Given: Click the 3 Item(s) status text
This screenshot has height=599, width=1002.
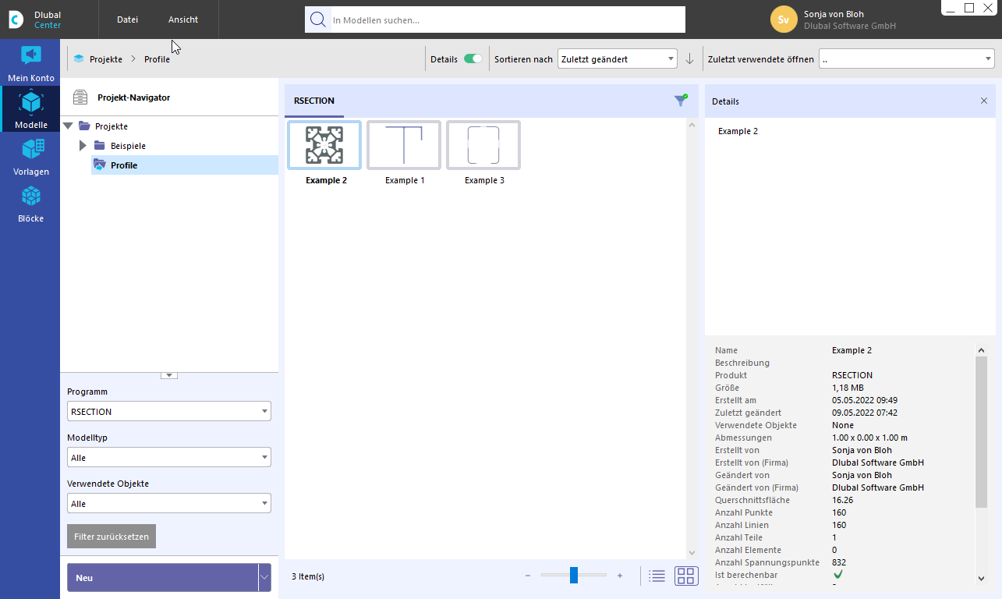Looking at the screenshot, I should pyautogui.click(x=308, y=576).
